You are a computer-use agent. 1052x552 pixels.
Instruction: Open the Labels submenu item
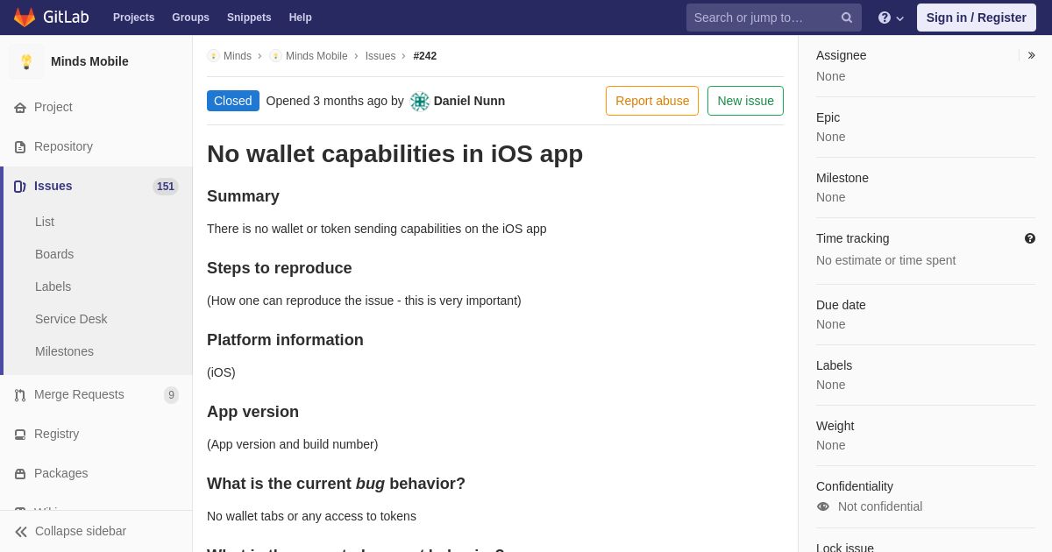53,287
